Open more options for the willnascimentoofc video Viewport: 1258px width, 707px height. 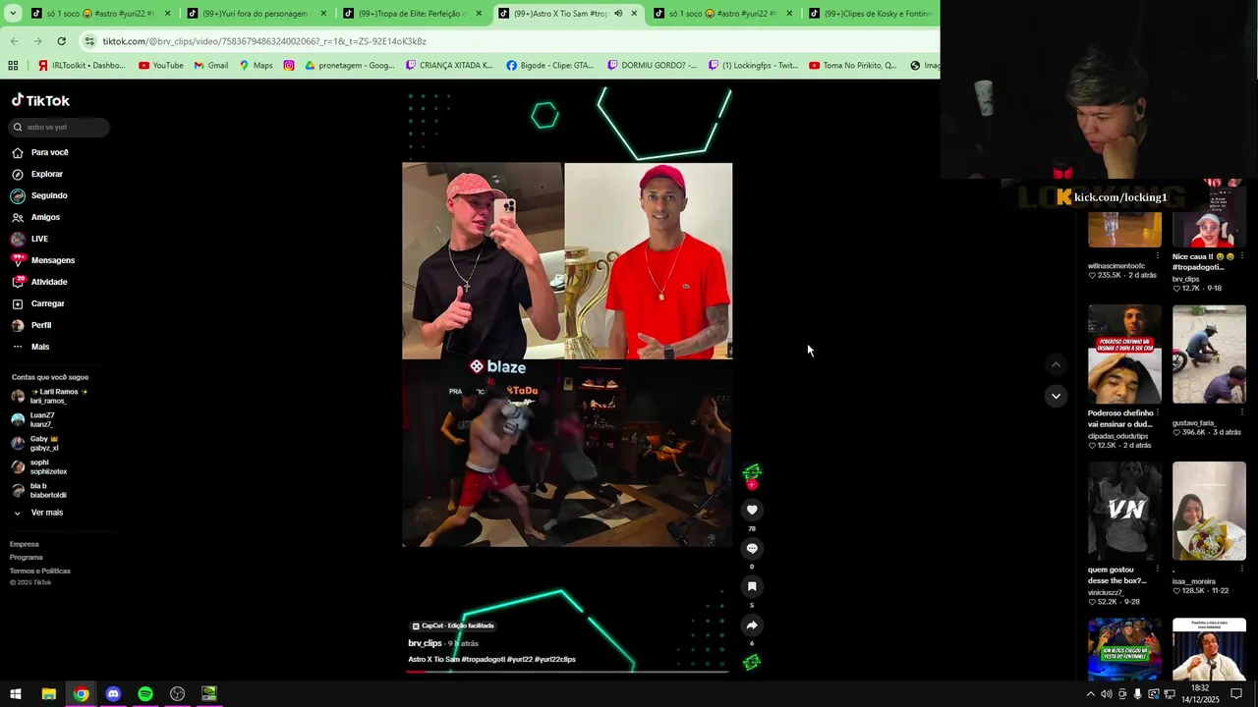1158,256
